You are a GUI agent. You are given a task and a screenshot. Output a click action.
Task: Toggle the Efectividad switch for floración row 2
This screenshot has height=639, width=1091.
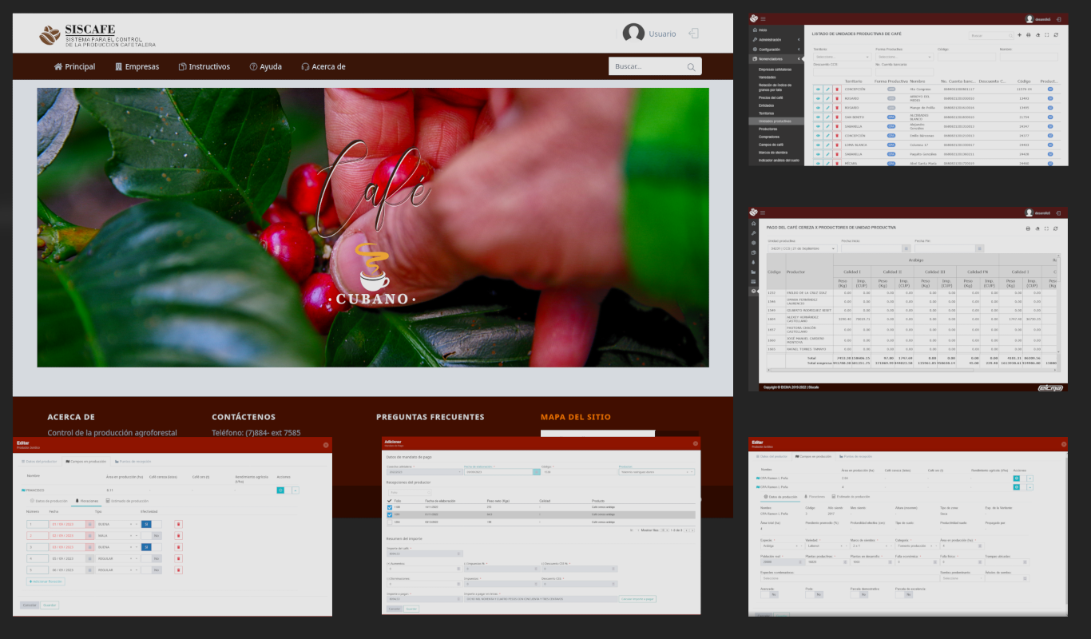[152, 535]
